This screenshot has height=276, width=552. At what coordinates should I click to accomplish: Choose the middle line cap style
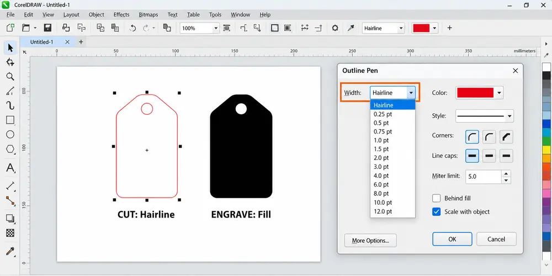point(489,156)
